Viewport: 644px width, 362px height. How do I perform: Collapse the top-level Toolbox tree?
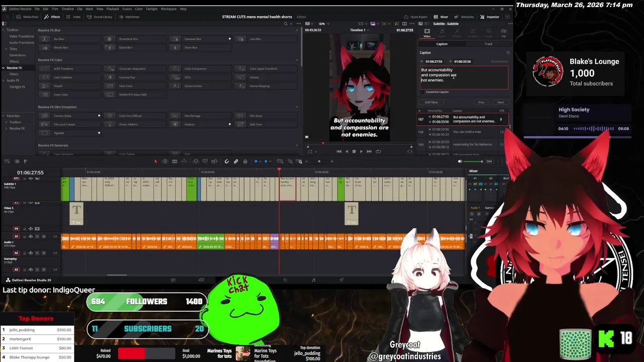click(x=3, y=30)
